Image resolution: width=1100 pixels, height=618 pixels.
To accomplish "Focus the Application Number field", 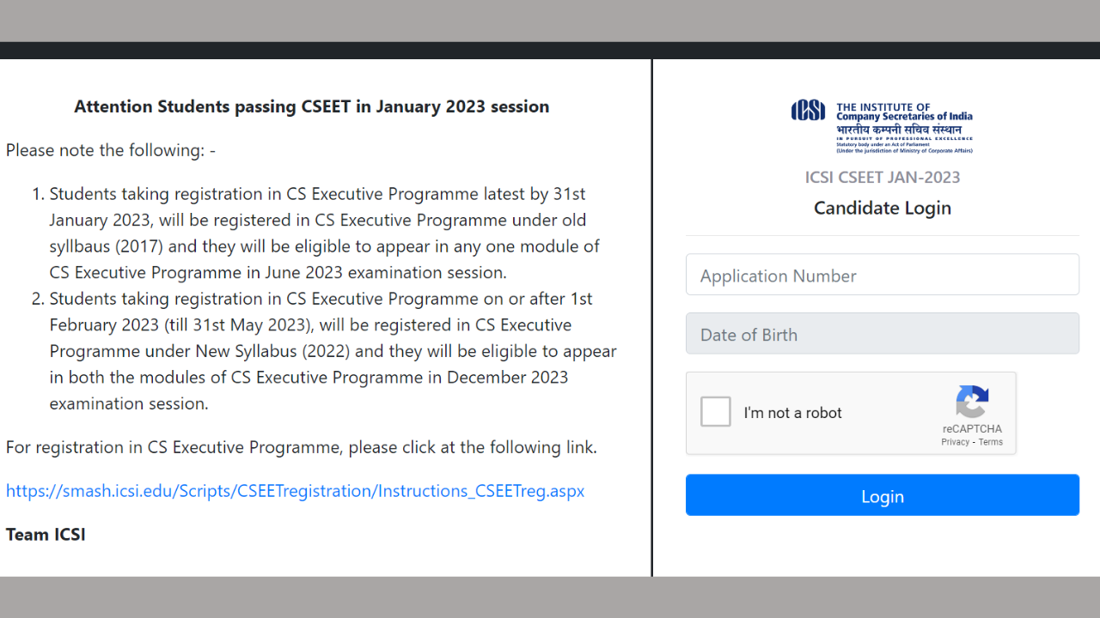I will tap(882, 276).
